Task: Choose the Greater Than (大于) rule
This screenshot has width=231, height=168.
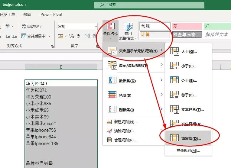Action: pyautogui.click(x=188, y=52)
